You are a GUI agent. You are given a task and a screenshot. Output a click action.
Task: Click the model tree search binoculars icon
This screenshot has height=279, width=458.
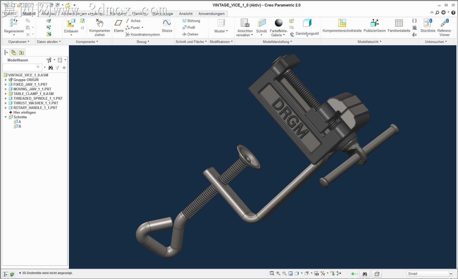(x=51, y=68)
